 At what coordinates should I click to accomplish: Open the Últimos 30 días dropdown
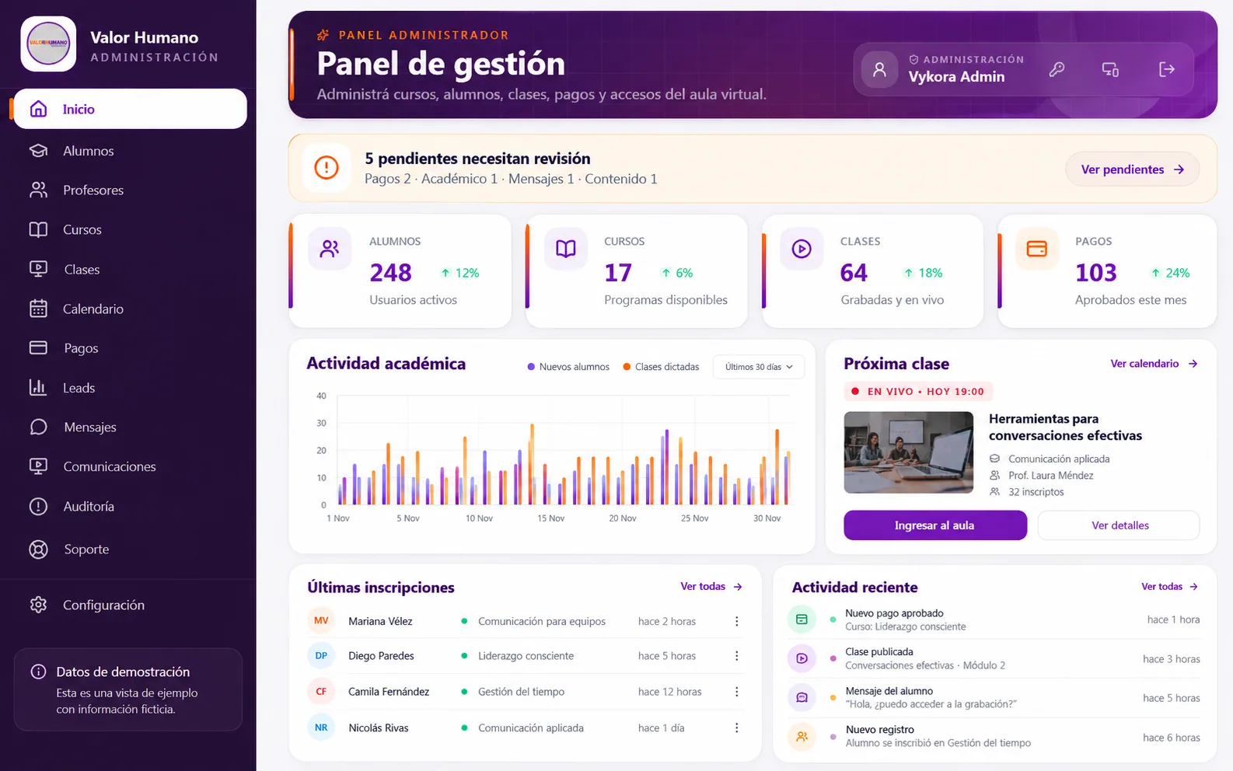click(x=759, y=367)
